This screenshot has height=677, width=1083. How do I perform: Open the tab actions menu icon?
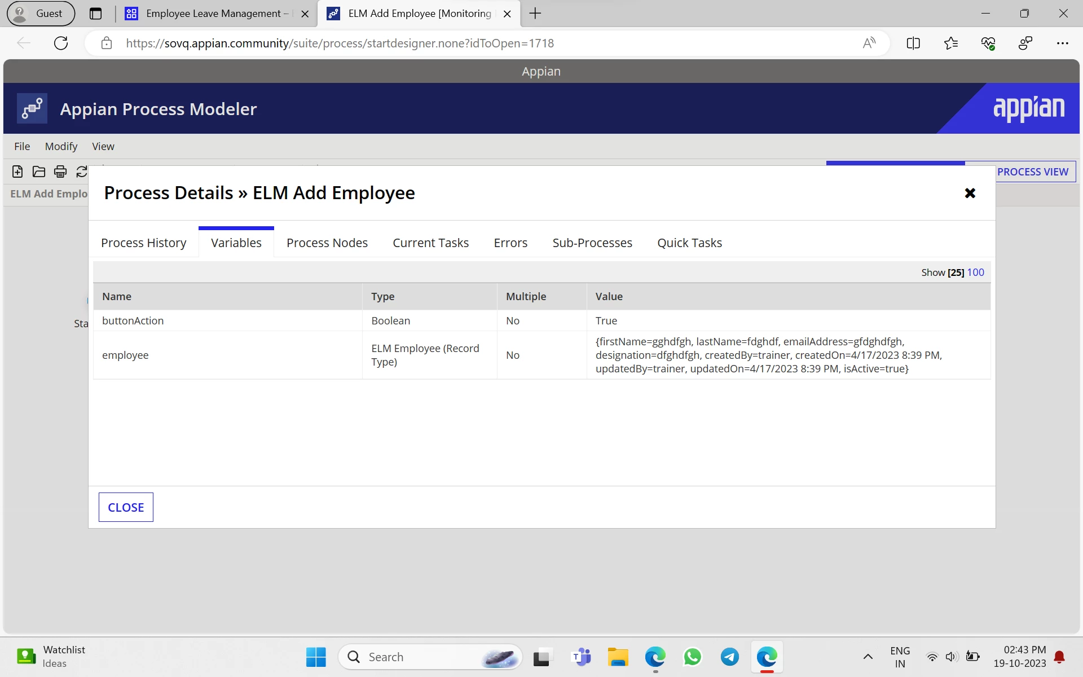96,14
